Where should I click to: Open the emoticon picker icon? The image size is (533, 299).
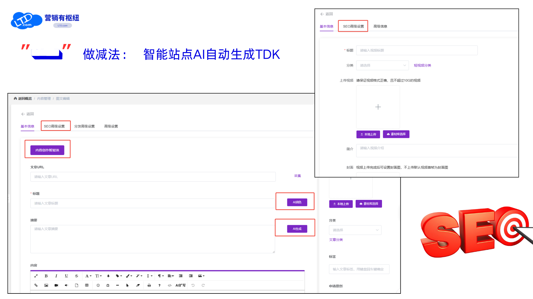pos(98,285)
